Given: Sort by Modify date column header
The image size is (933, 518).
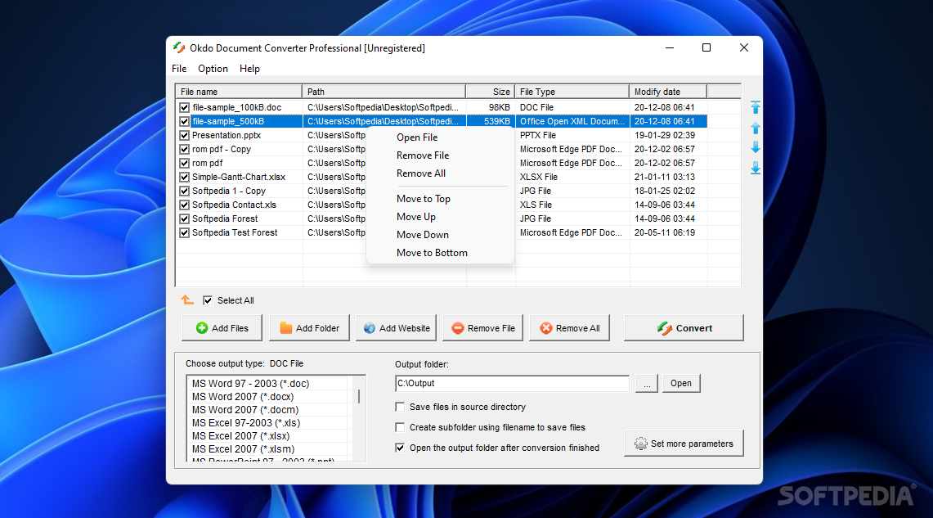Looking at the screenshot, I should pyautogui.click(x=668, y=92).
